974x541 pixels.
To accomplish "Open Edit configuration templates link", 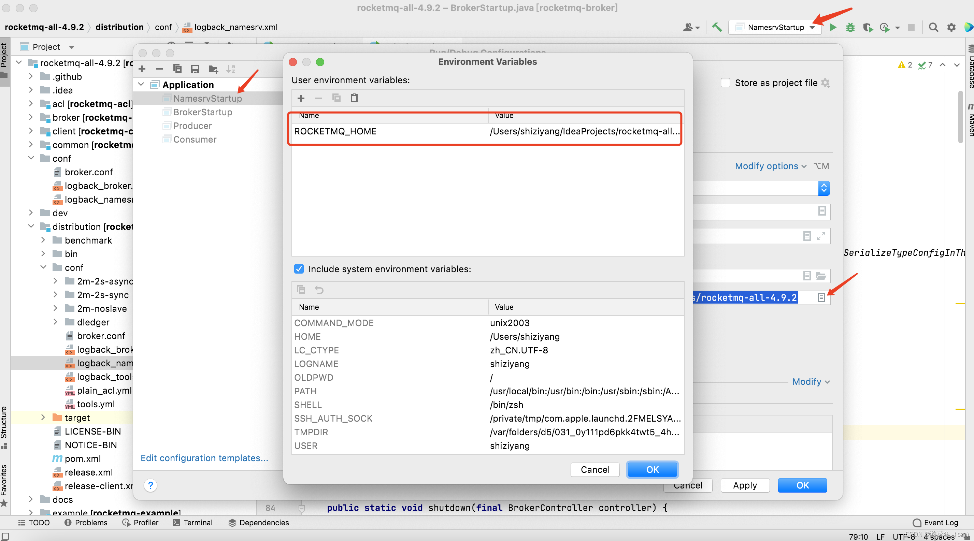I will click(x=204, y=458).
